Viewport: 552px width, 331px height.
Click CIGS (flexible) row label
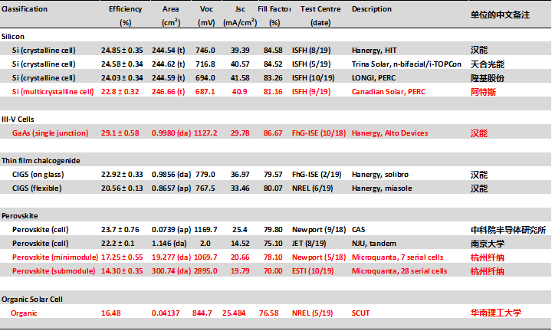37,188
